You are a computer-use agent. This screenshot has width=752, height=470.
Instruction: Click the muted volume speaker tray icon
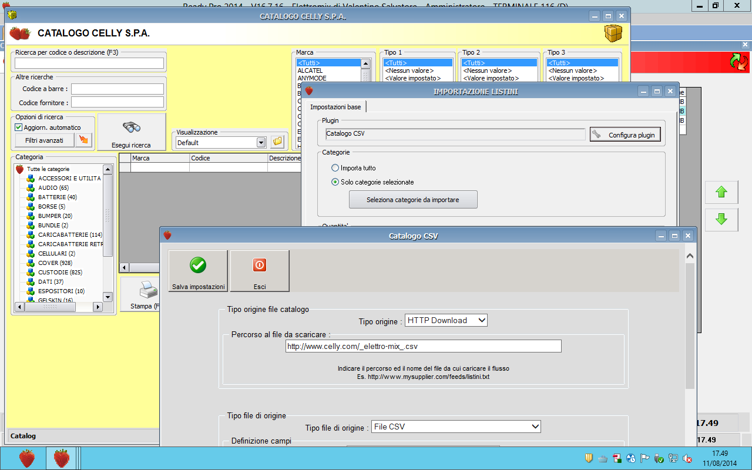(x=687, y=458)
